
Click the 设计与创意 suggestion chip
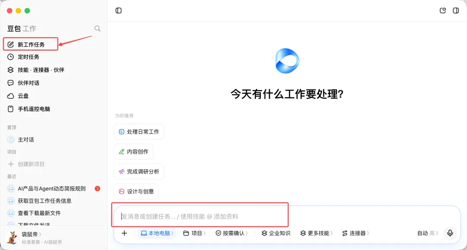coord(136,191)
